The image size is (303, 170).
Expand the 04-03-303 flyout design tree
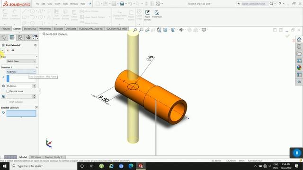tap(40, 34)
